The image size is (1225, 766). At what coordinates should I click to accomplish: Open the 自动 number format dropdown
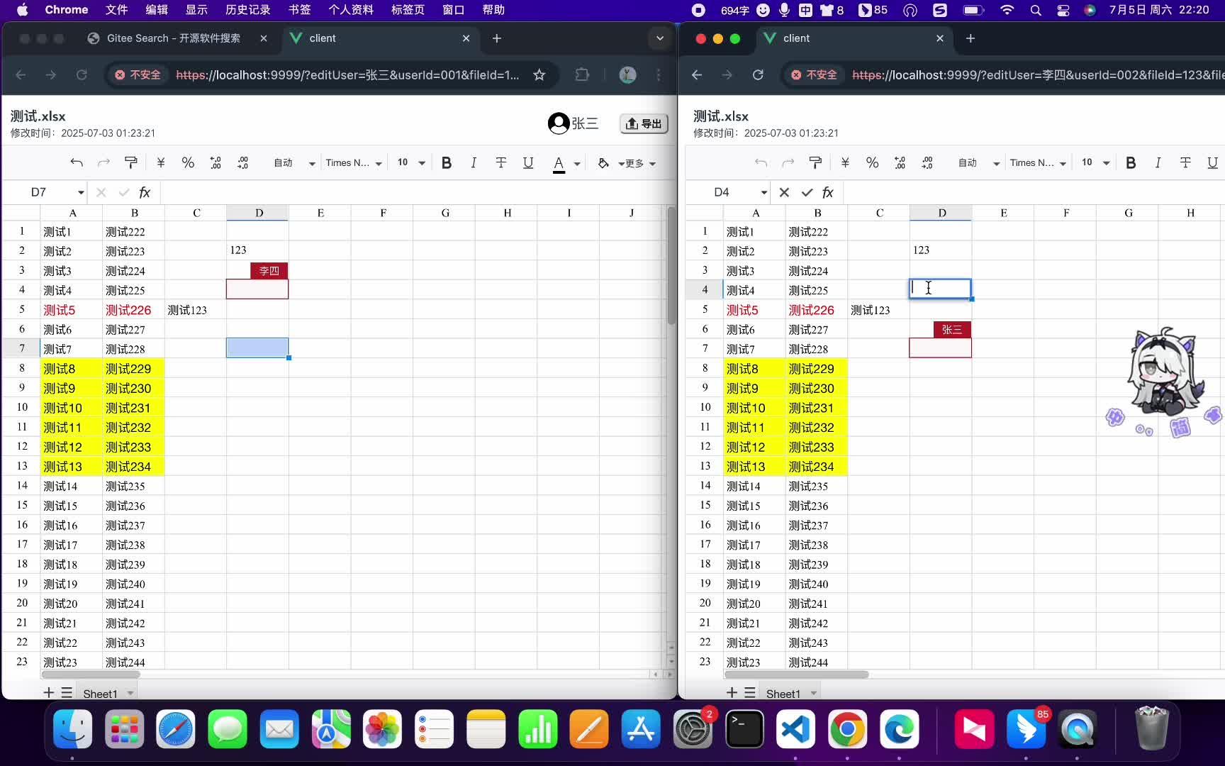(x=291, y=162)
